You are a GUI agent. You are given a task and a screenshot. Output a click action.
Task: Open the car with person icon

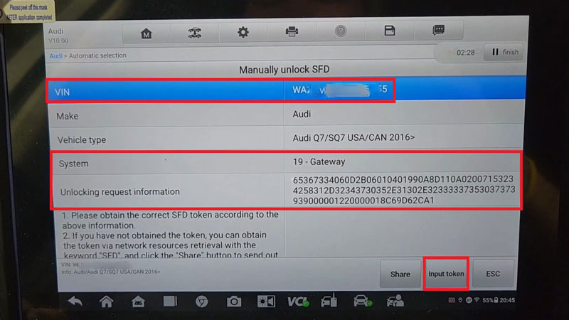pos(395,301)
